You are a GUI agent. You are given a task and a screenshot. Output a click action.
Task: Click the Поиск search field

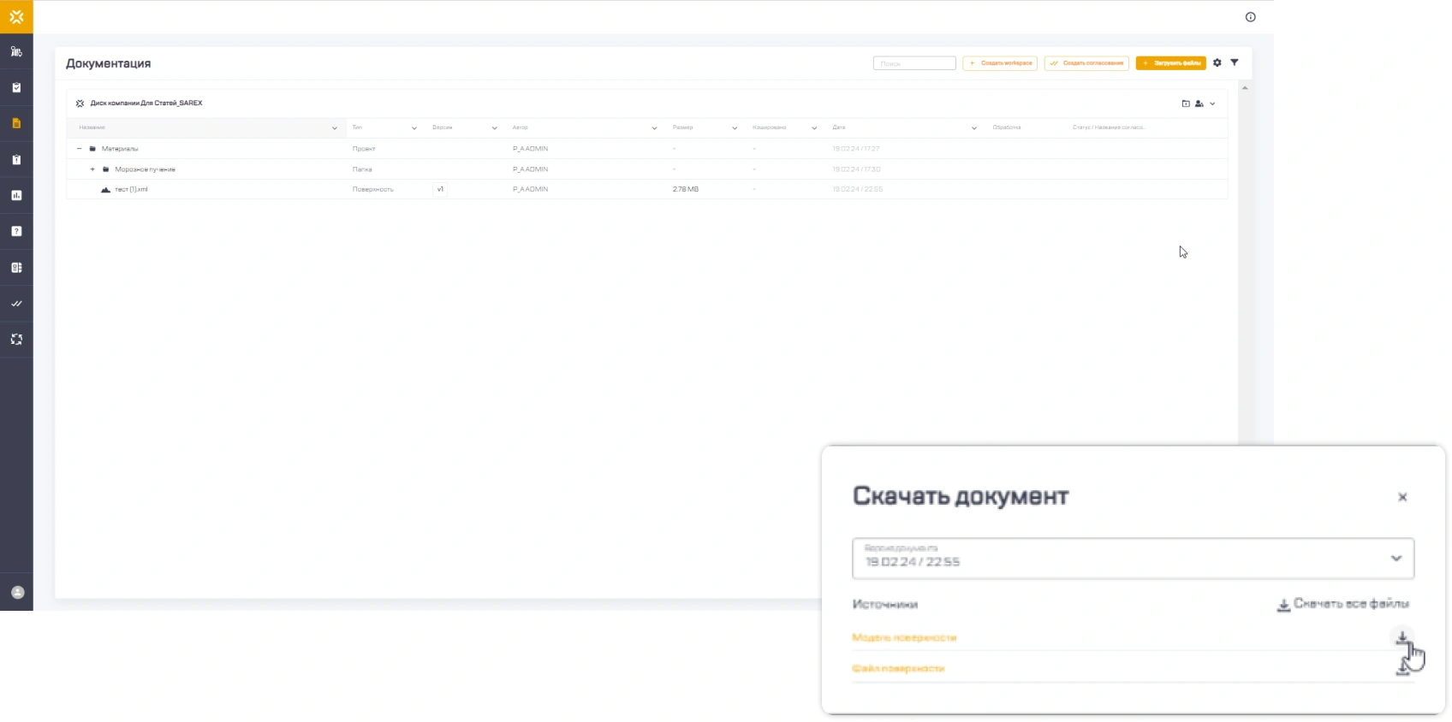point(913,63)
